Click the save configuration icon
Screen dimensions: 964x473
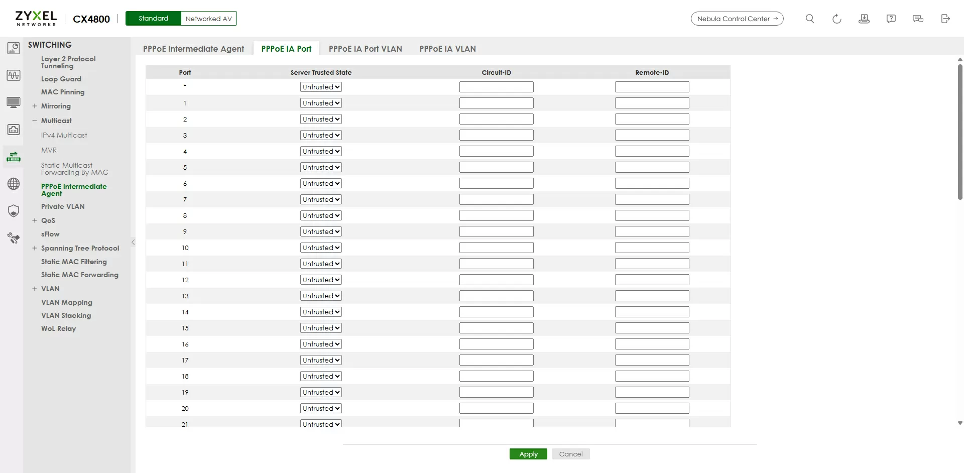tap(864, 19)
